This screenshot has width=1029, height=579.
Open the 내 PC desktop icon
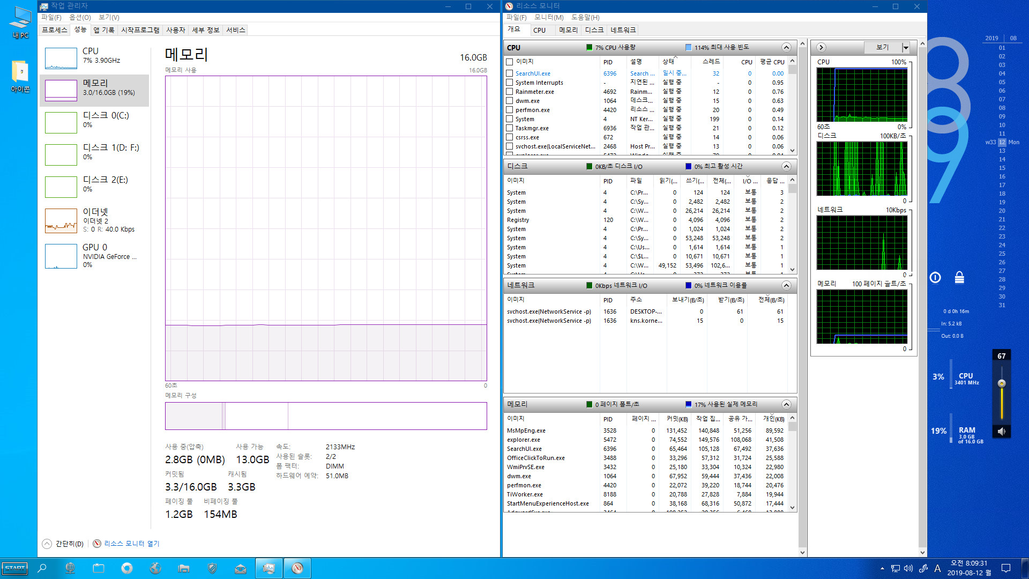[x=20, y=22]
